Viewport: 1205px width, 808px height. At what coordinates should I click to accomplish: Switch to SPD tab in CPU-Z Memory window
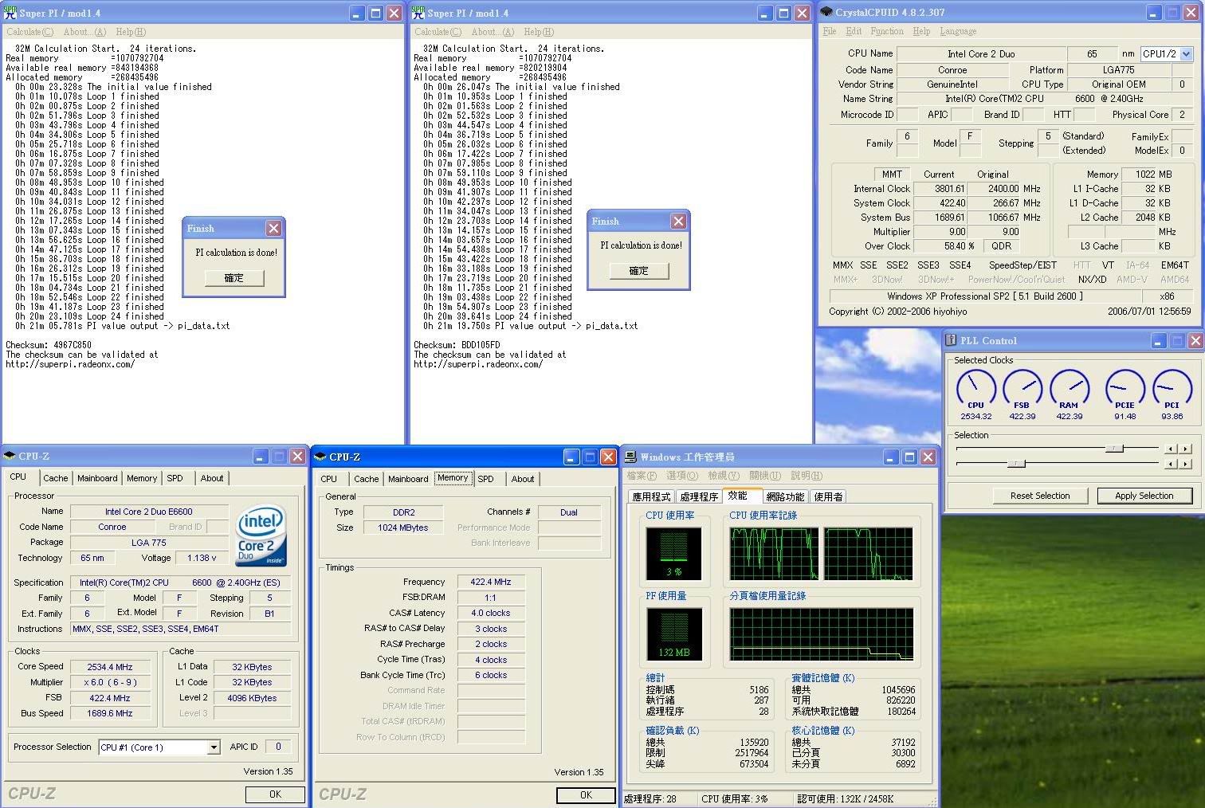click(485, 479)
